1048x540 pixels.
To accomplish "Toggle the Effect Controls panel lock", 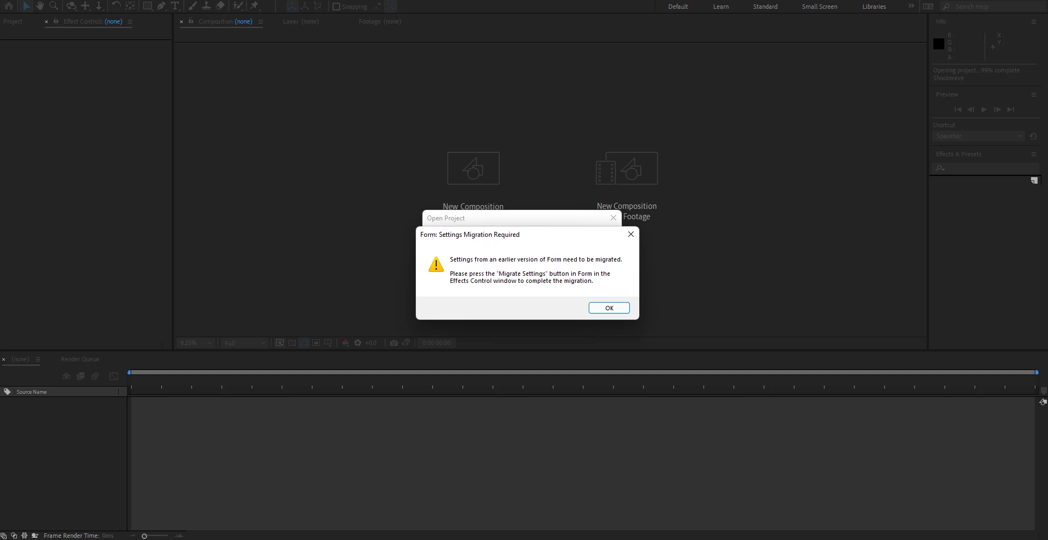I will pos(56,21).
